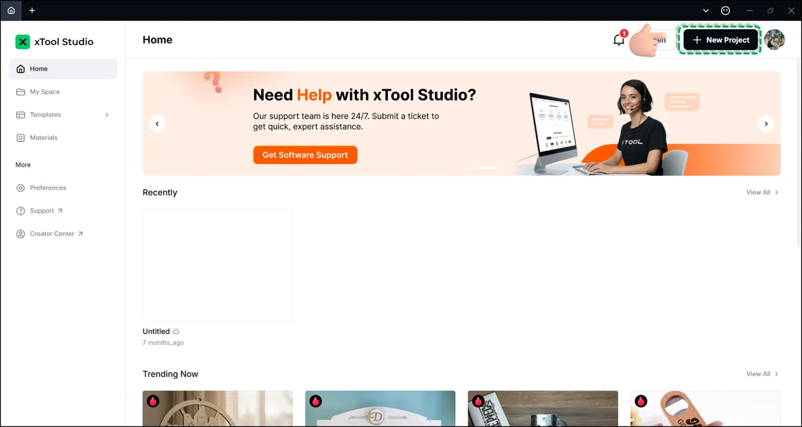This screenshot has width=802, height=427.
Task: Open Preferences from the More section
Action: tap(63, 188)
